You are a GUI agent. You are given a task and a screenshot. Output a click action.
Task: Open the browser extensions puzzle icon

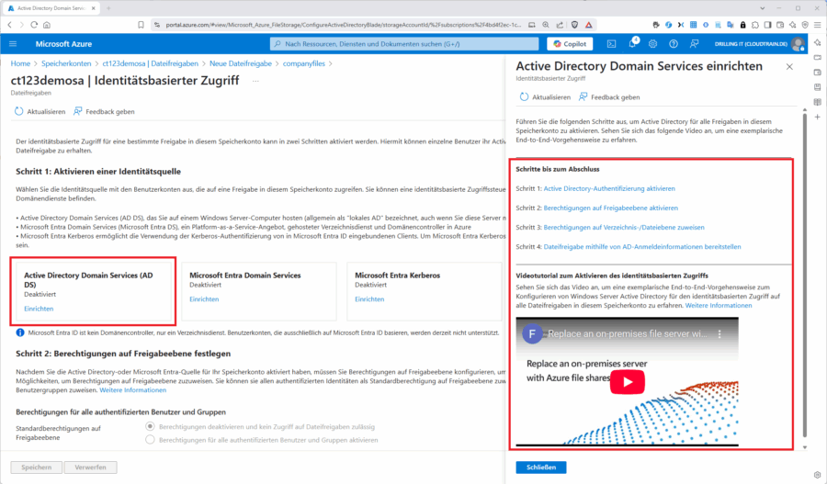754,25
